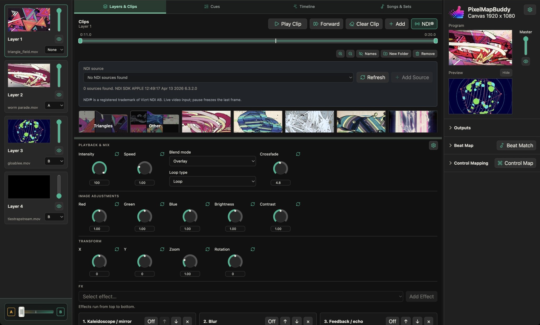Reset the Red adjustment
Viewport: 540px width, 325px height.
click(117, 204)
